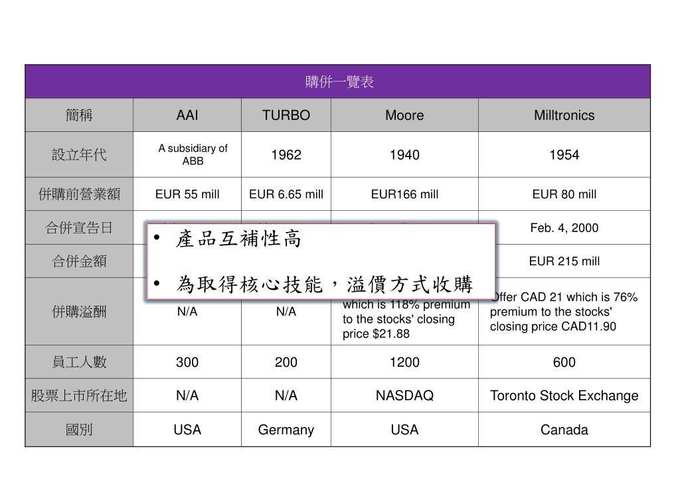Click USA under the Moore column

[404, 430]
